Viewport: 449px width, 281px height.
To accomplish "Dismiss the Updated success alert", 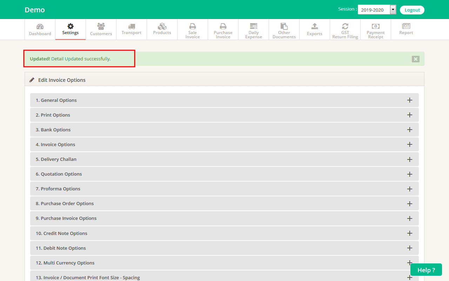I will click(x=416, y=59).
